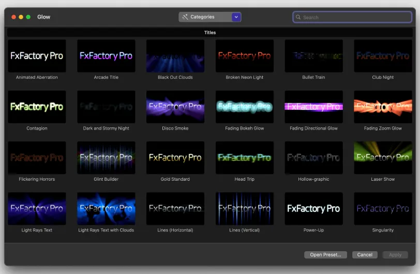
Task: Click the magnifying glass search icon
Action: [x=298, y=17]
